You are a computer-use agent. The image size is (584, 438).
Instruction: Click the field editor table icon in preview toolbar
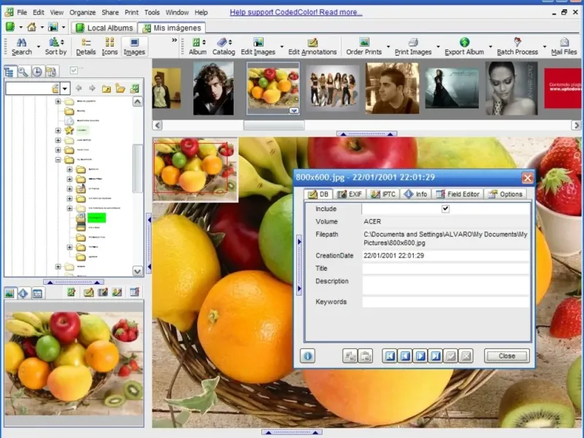coord(134,293)
